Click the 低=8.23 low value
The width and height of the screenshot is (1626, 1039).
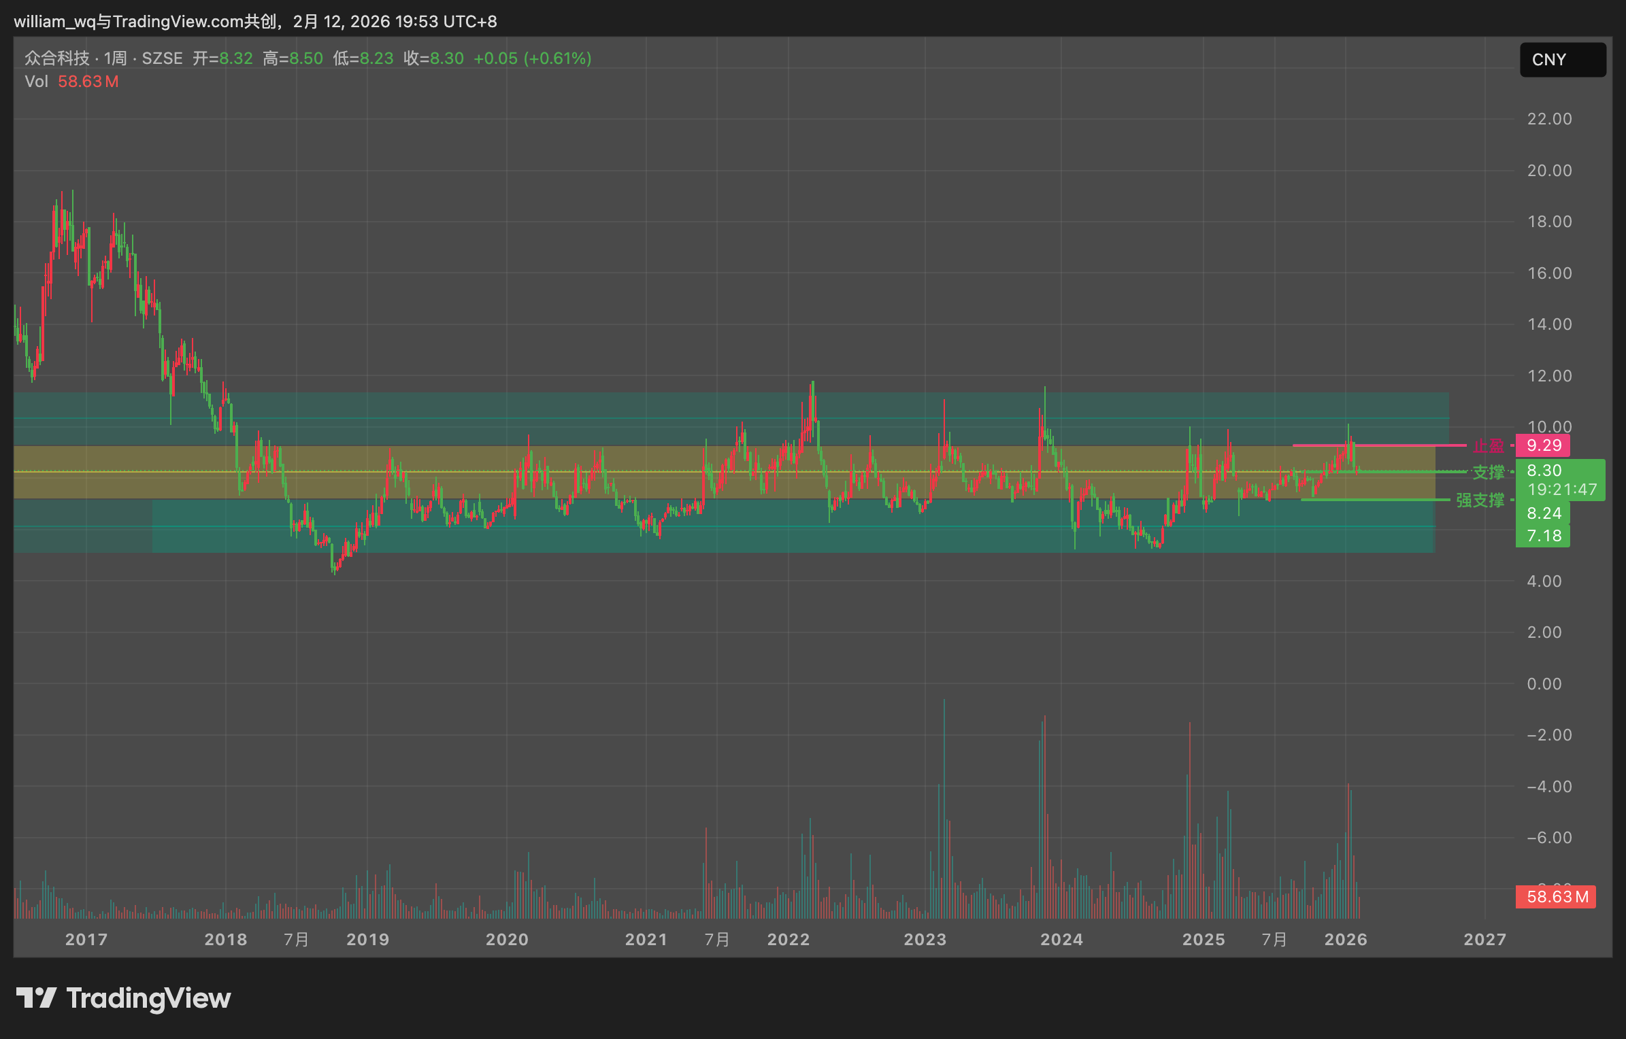point(363,58)
